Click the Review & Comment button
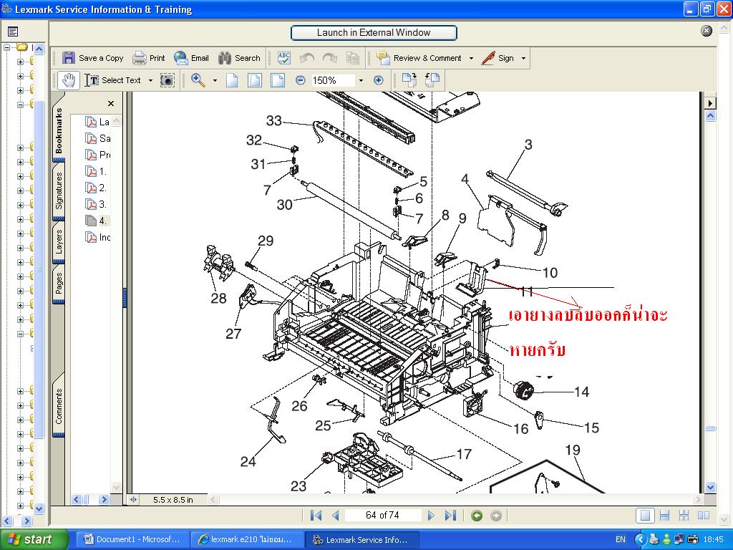 (419, 58)
